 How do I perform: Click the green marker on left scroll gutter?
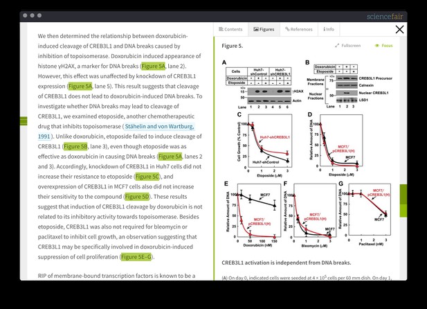click(24, 121)
